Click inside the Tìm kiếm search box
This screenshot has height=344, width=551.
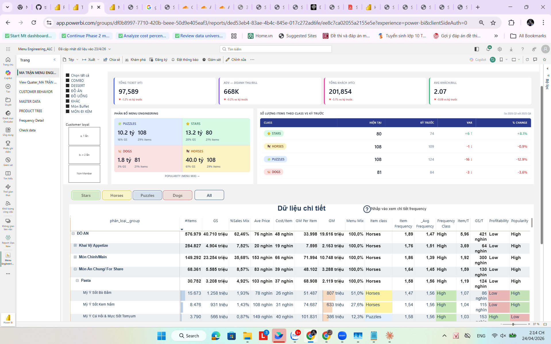(276, 49)
